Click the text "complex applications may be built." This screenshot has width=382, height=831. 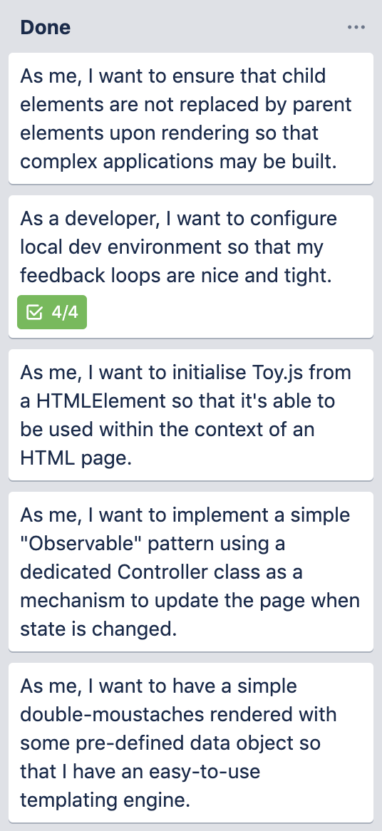click(179, 162)
